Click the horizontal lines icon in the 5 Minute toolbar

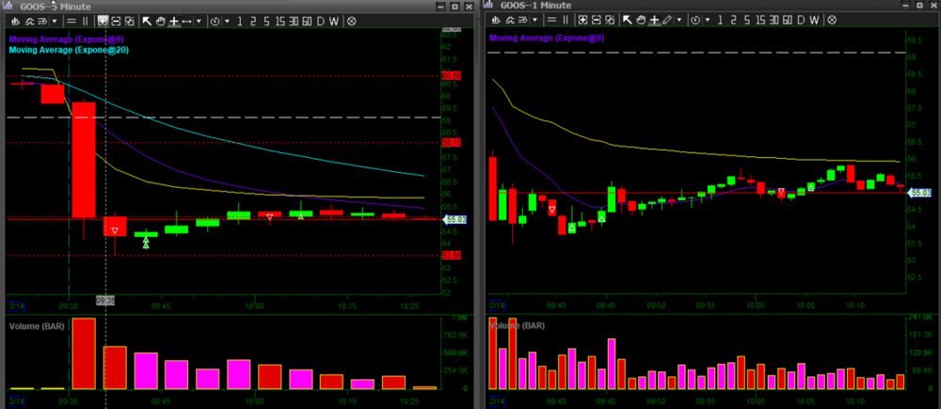coord(71,20)
